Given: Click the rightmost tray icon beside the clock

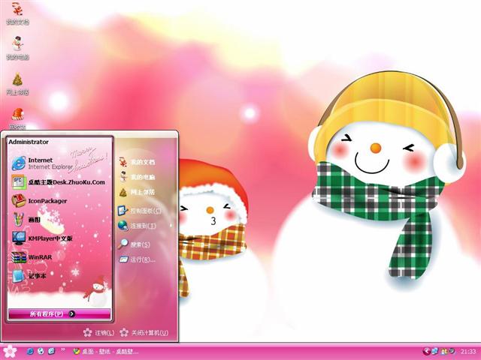Looking at the screenshot, I should pyautogui.click(x=452, y=351).
